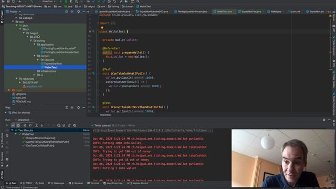Screen dimensions: 336x189
Task: Select itKeepsACorrectBalance test result
Action: click(40, 138)
